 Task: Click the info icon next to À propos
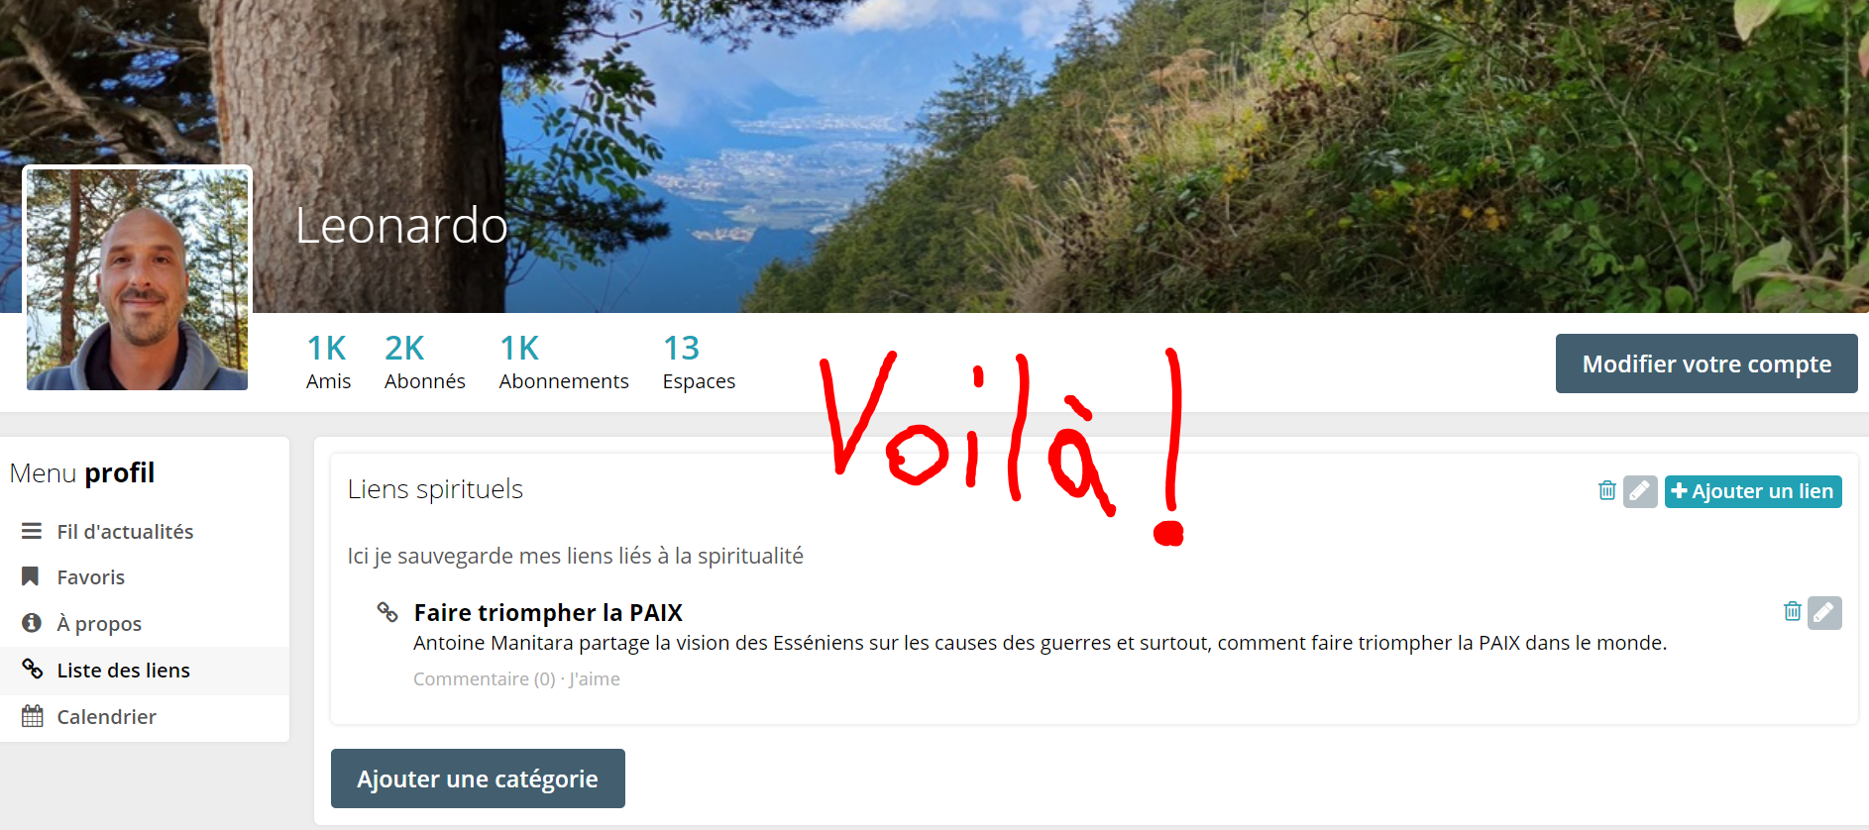pos(32,623)
